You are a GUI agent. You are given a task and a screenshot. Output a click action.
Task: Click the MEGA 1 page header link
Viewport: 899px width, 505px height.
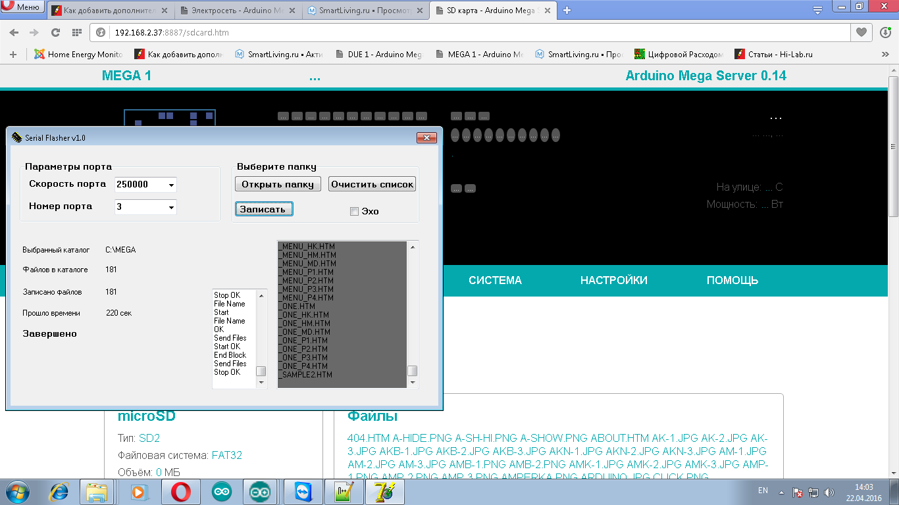tap(126, 76)
